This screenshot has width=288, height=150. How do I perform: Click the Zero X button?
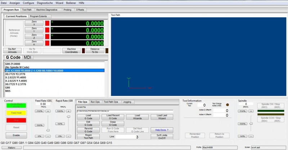34,23
